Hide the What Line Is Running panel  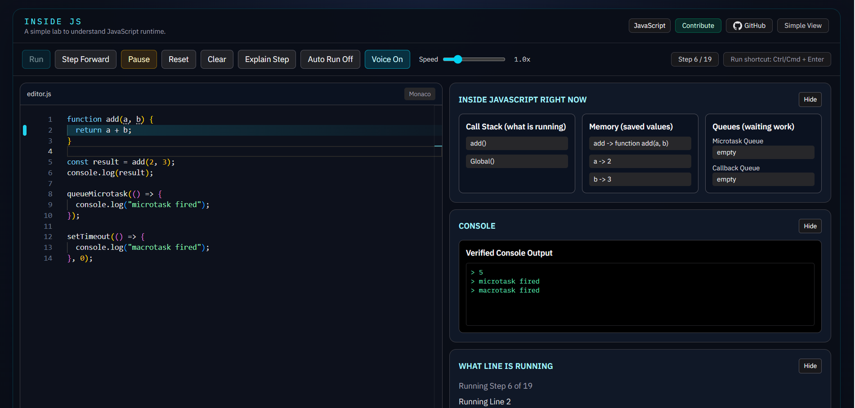coord(810,366)
